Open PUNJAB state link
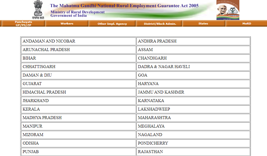Viewport: 267px width, 156px height. (x=31, y=152)
